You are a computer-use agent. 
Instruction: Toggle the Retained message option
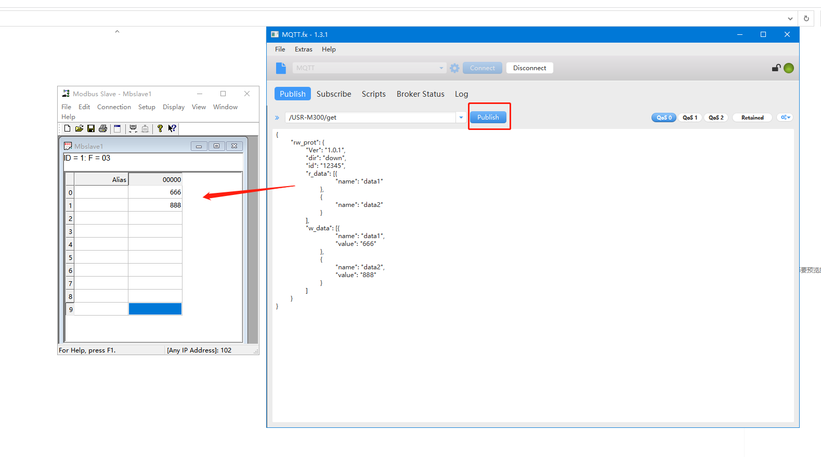(x=752, y=117)
